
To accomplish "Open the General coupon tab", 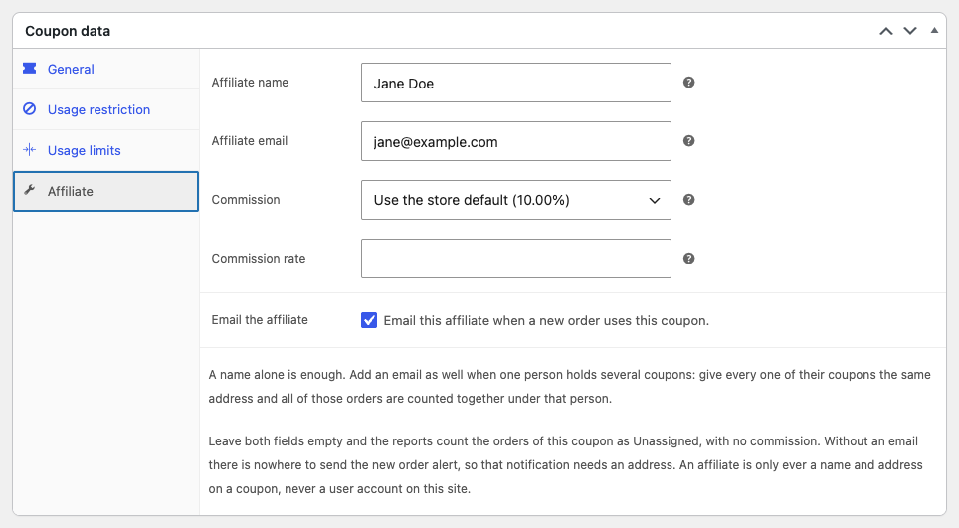I will pos(105,69).
